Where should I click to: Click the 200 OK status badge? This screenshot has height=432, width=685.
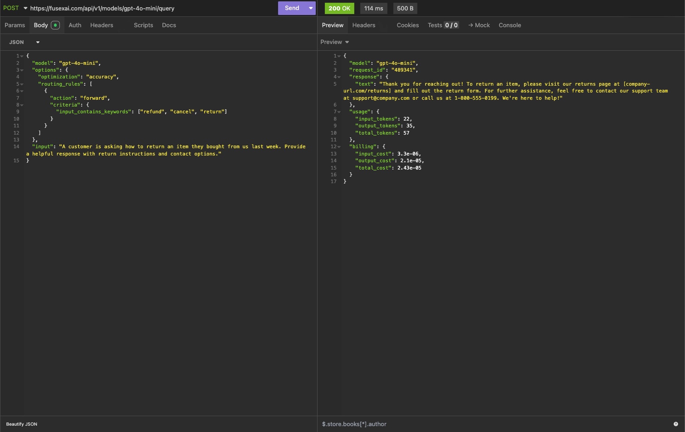tap(339, 8)
